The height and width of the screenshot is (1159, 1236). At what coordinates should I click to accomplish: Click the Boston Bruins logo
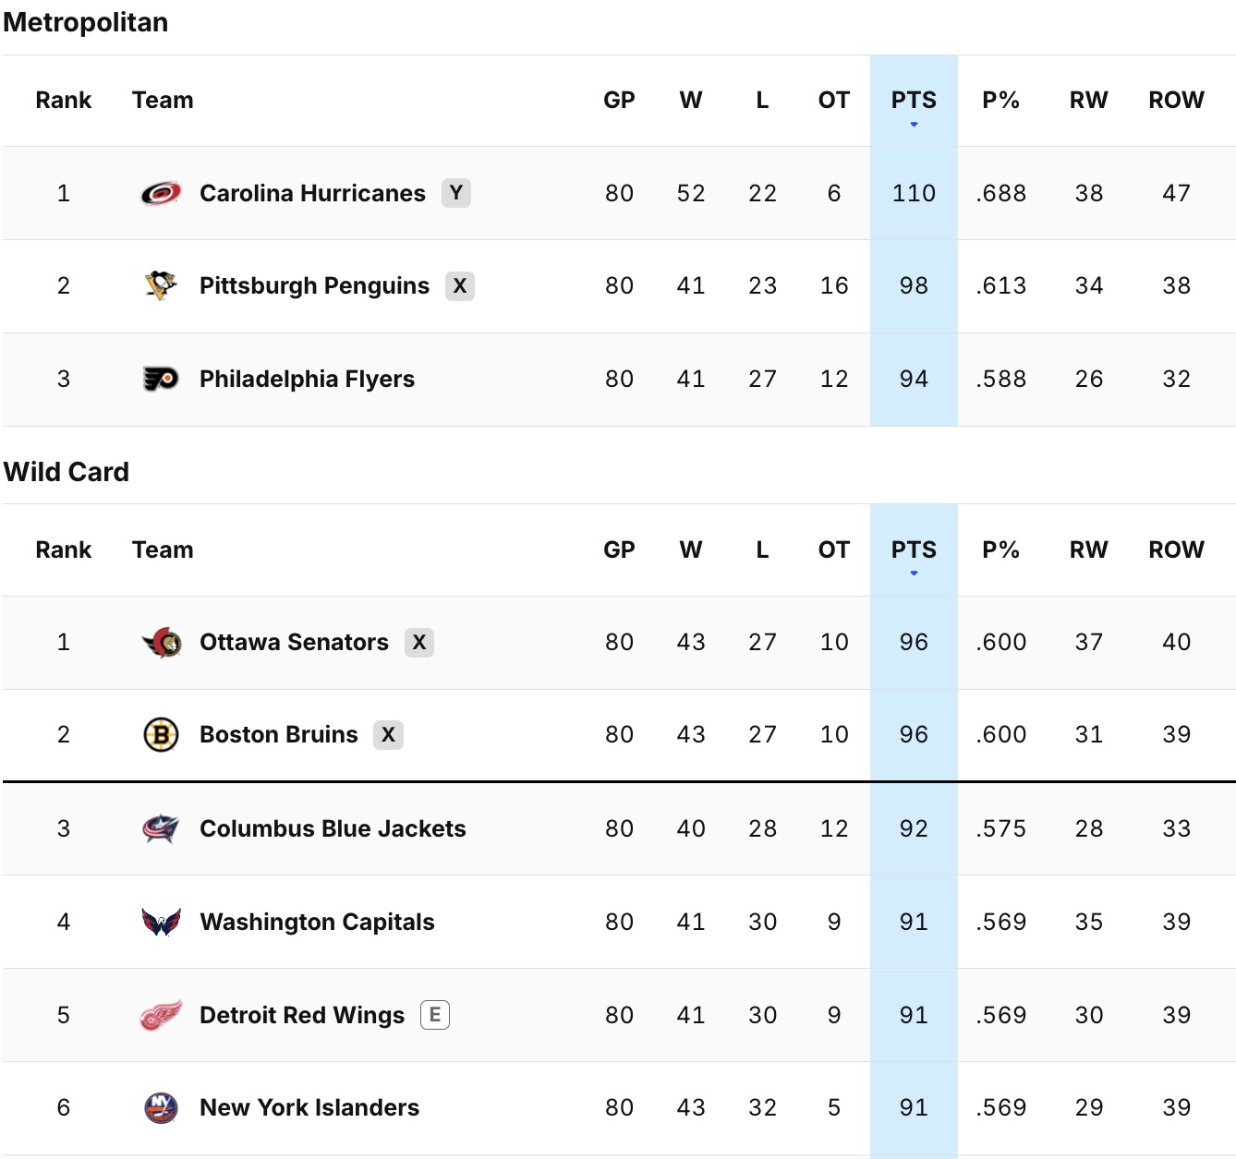point(161,734)
